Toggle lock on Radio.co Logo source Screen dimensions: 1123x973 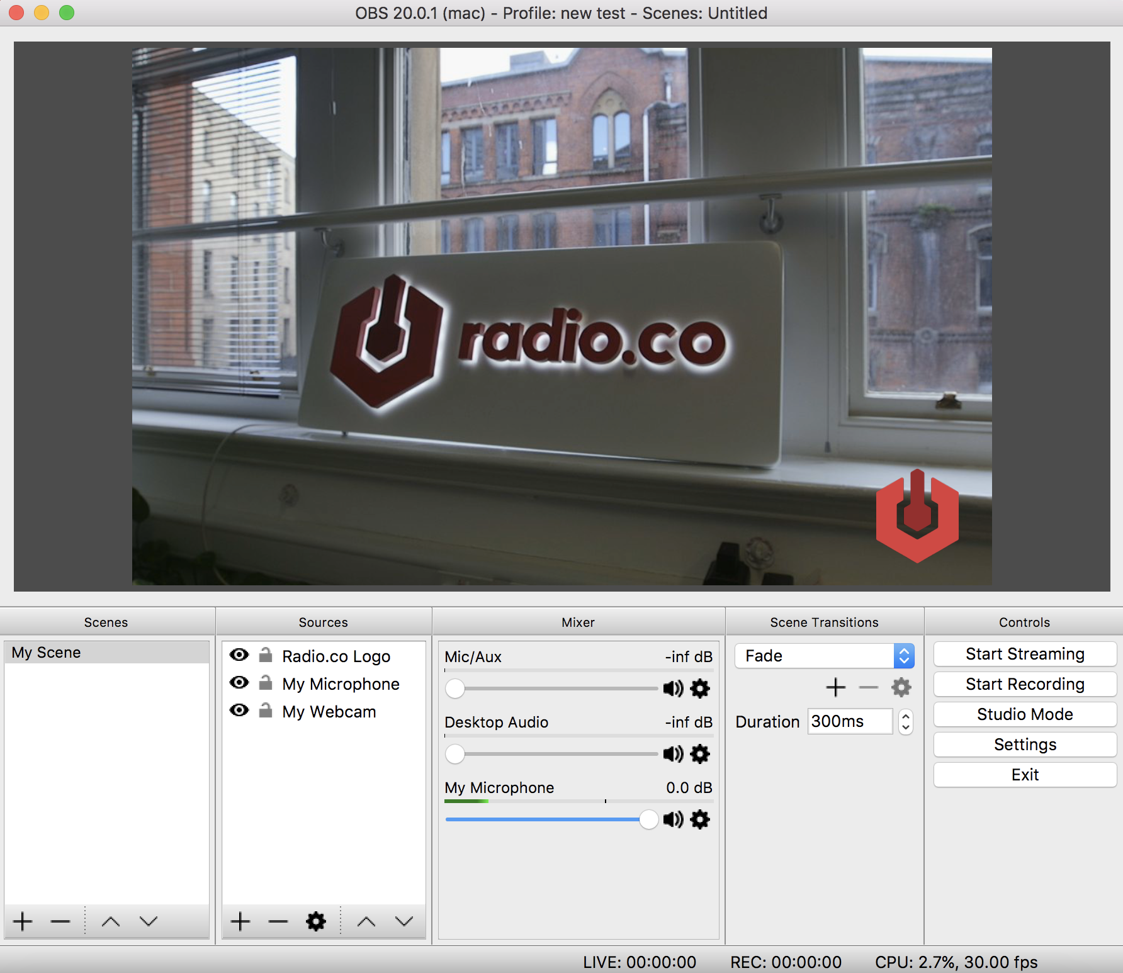pyautogui.click(x=266, y=655)
